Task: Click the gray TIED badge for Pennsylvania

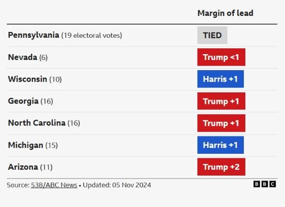Action: [212, 35]
